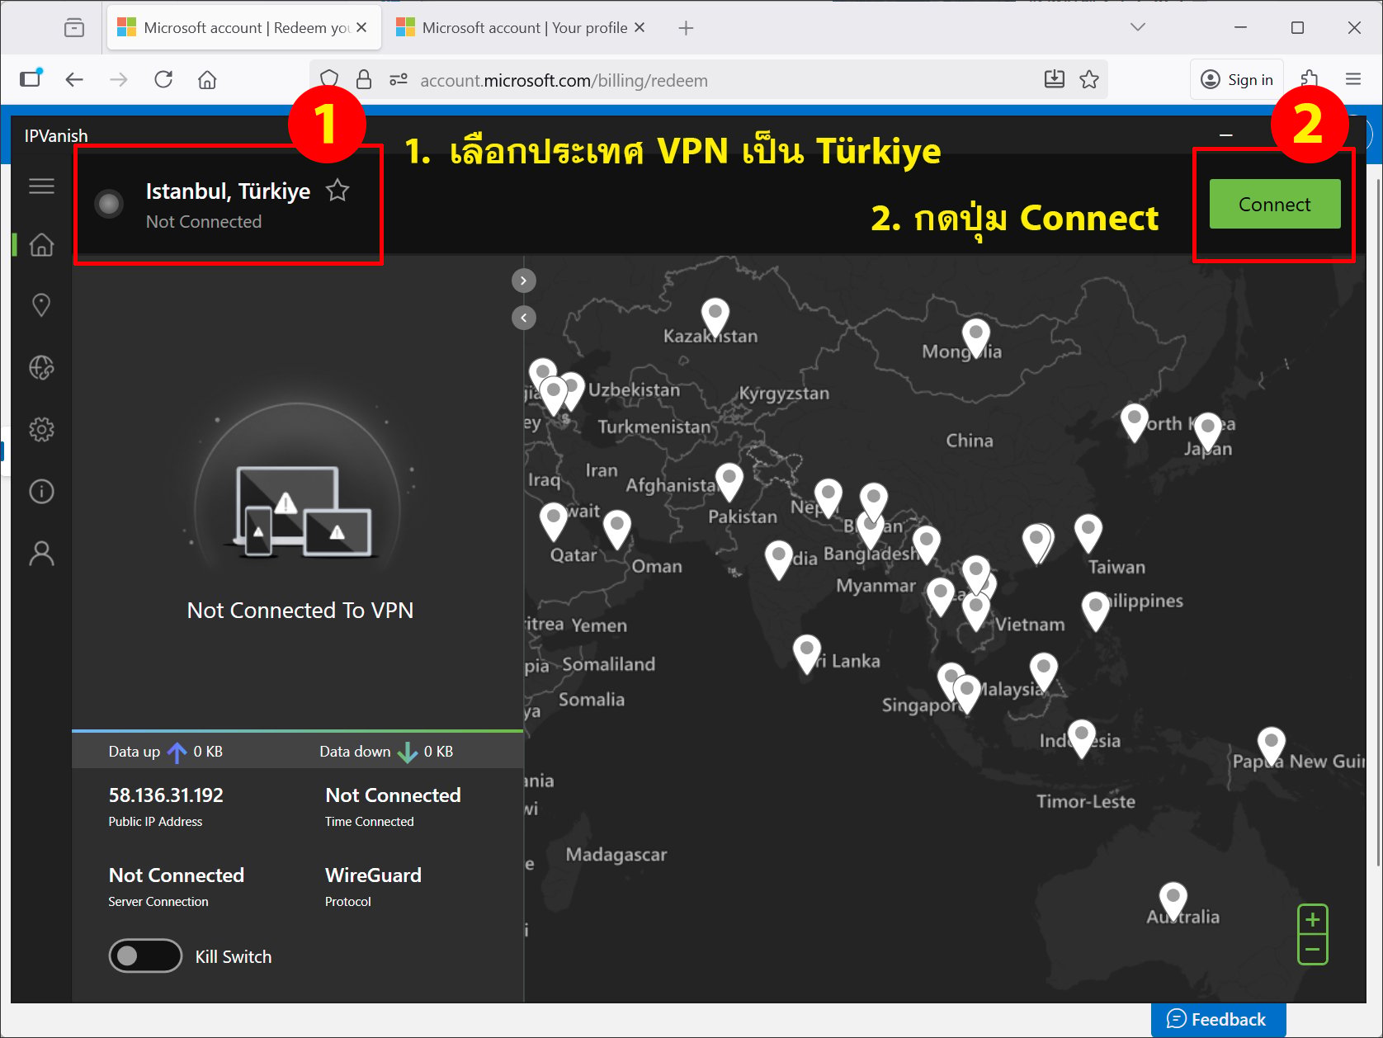This screenshot has width=1383, height=1038.
Task: Bookmark this page with the star icon
Action: tap(1089, 79)
